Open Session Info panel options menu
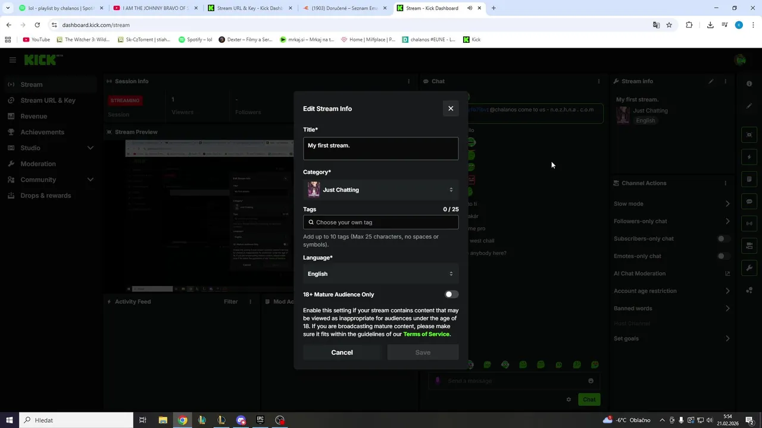The image size is (762, 428). tap(408, 81)
